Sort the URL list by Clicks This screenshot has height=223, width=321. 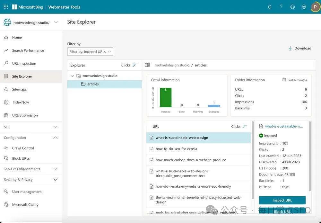[245, 127]
